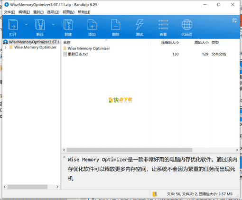Open the 选项(O) menu

(x=53, y=12)
